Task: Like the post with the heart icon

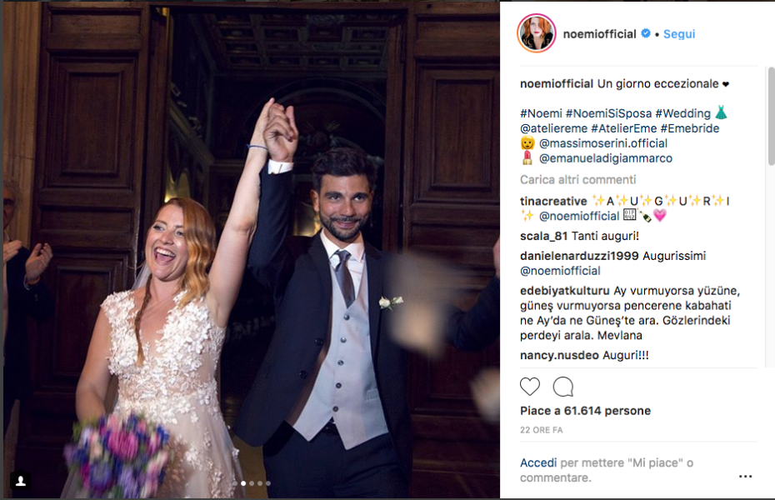Action: pyautogui.click(x=529, y=387)
